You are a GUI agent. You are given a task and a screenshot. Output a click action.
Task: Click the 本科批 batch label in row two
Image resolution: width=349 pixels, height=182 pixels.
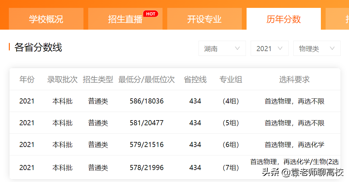pyautogui.click(x=62, y=123)
